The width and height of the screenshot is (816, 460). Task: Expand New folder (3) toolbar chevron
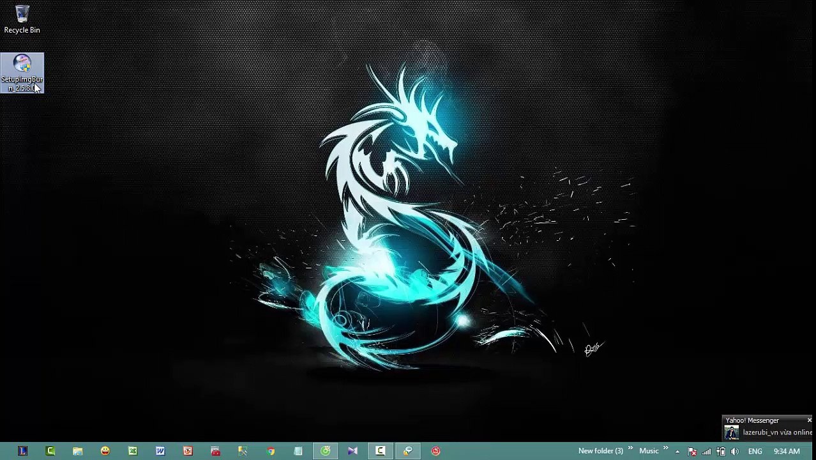click(x=631, y=448)
